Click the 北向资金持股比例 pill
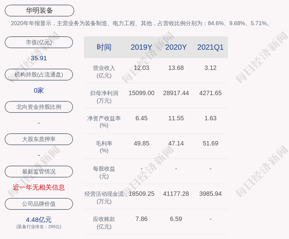The width and height of the screenshot is (289, 239). (39, 107)
